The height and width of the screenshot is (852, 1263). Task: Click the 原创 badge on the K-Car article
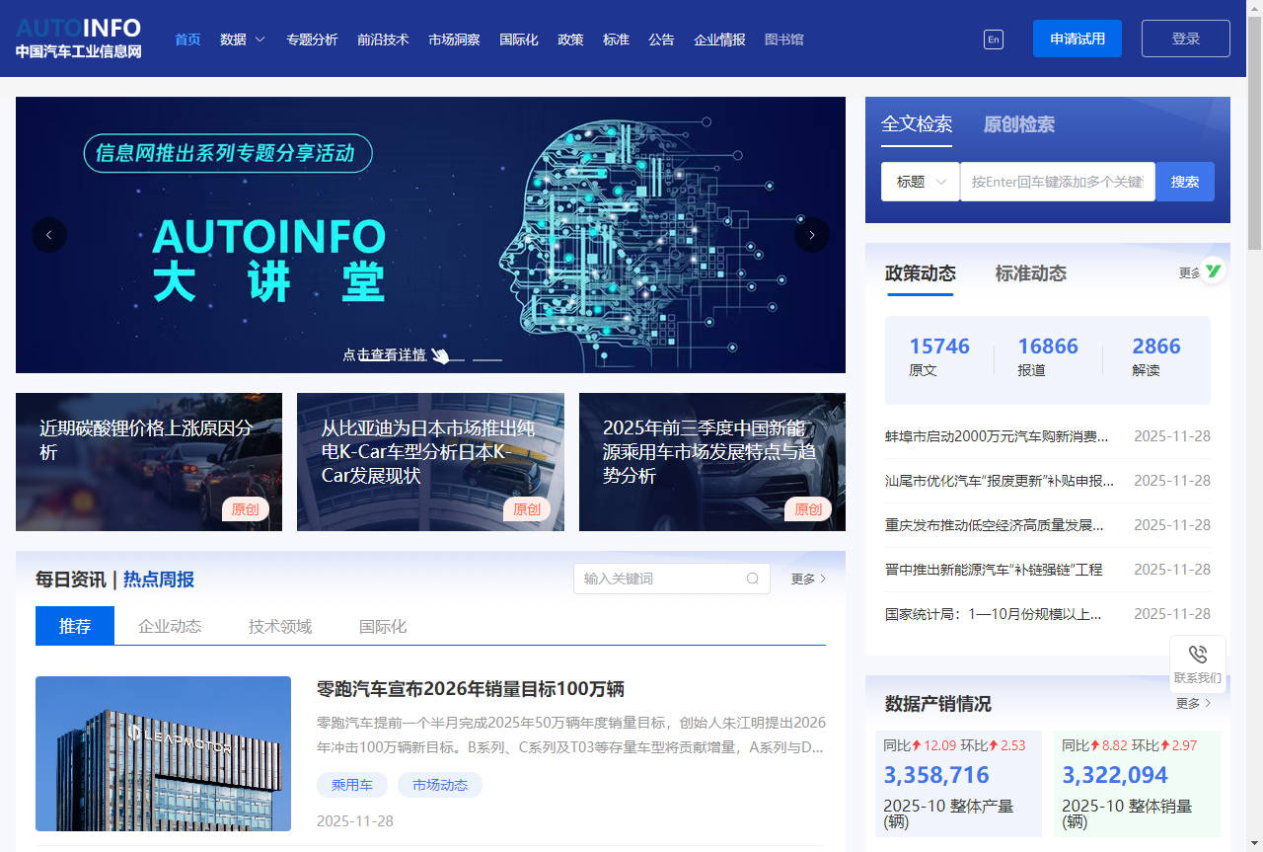click(526, 509)
